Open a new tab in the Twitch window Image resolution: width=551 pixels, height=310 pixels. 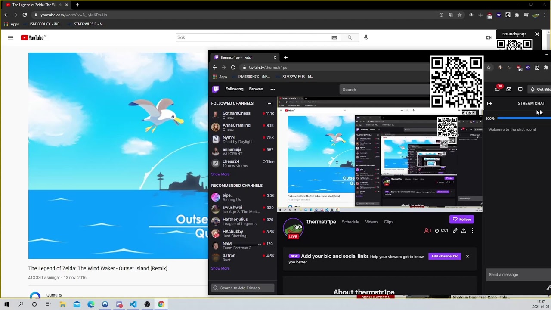(285, 57)
